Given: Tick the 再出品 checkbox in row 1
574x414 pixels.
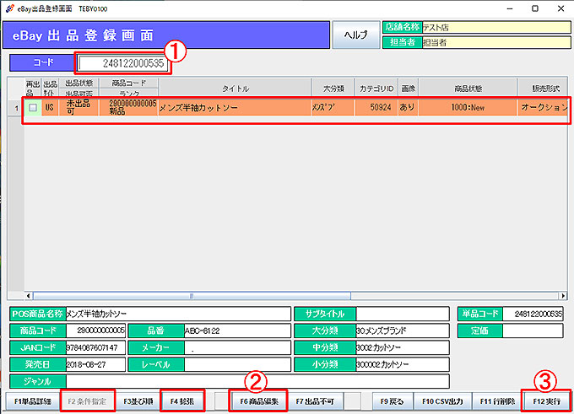Looking at the screenshot, I should pos(32,108).
